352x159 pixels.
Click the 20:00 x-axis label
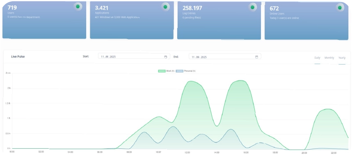pos(304,153)
